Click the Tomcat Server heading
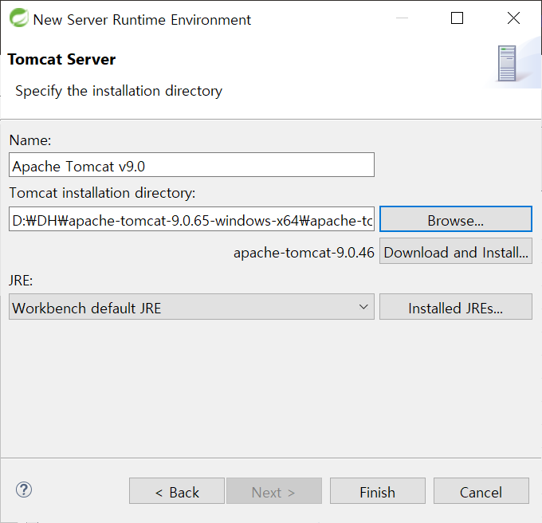Viewport: 542px width, 523px height. tap(61, 60)
